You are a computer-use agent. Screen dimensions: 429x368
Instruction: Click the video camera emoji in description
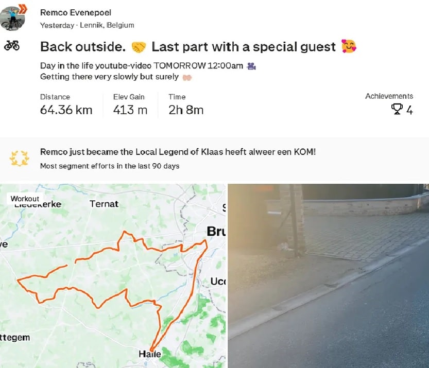[x=251, y=66]
